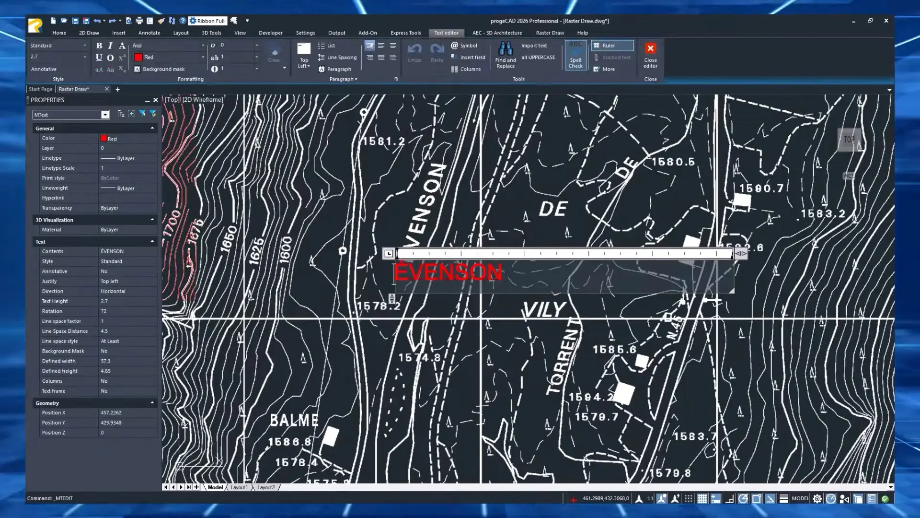Viewport: 920px width, 518px height.
Task: Switch to the Annotate ribbon tab
Action: (149, 33)
